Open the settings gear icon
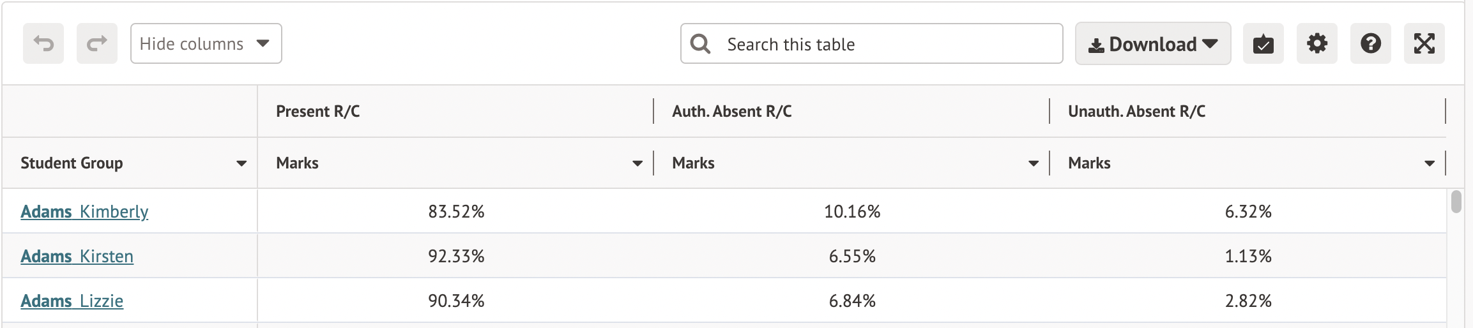 tap(1317, 43)
